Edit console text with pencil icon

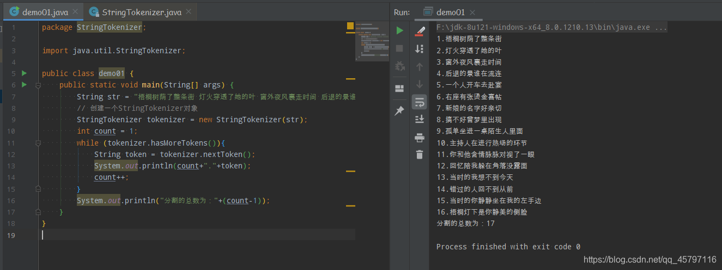[420, 31]
